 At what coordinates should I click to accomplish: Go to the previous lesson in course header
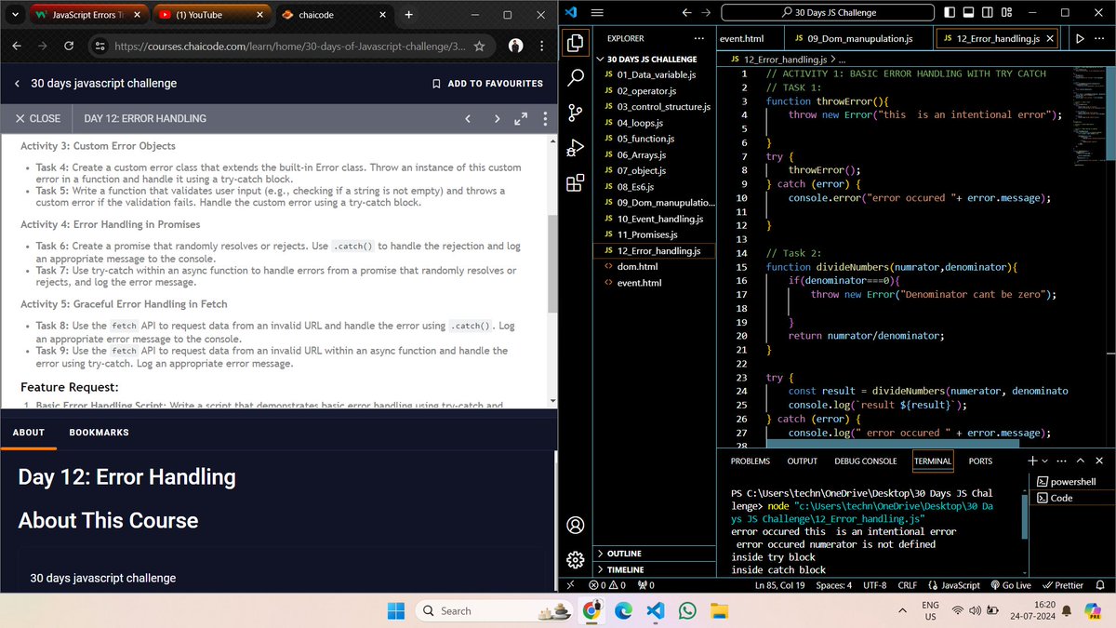(468, 118)
